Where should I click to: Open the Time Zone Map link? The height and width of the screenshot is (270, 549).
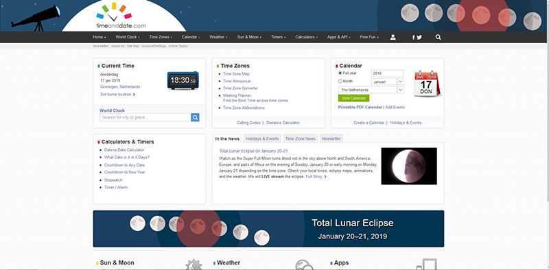point(236,74)
